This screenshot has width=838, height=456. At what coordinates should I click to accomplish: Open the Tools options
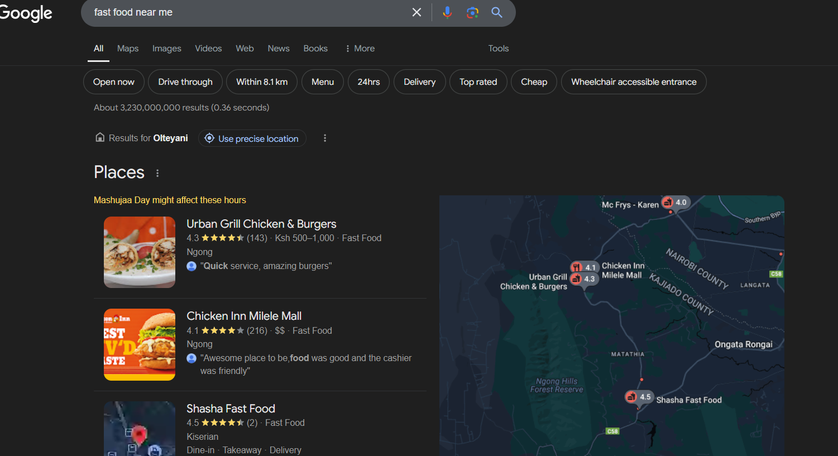click(499, 49)
